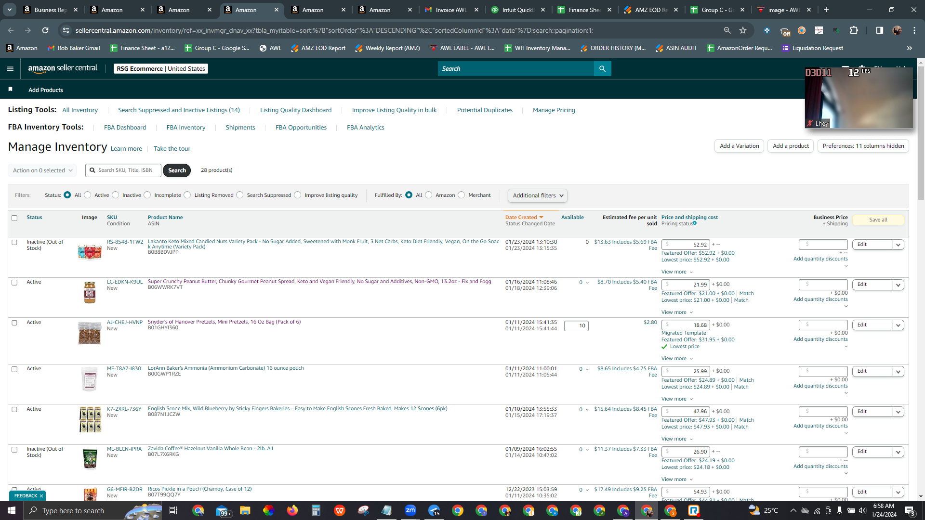
Task: Edit the price field showing 18.68
Action: 686,325
